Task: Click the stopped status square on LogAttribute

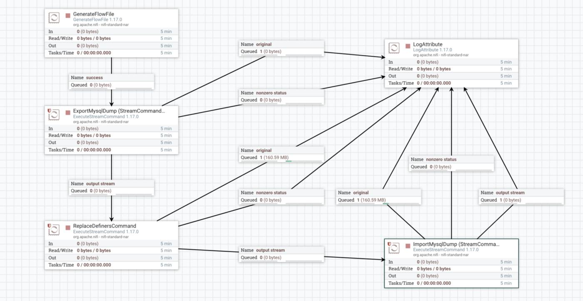Action: (x=408, y=46)
